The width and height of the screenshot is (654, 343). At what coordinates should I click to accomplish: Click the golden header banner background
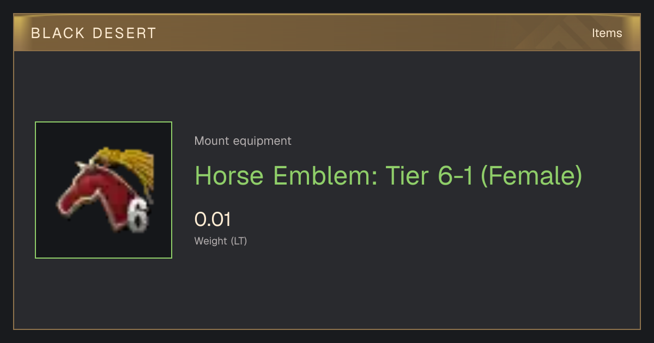click(327, 33)
